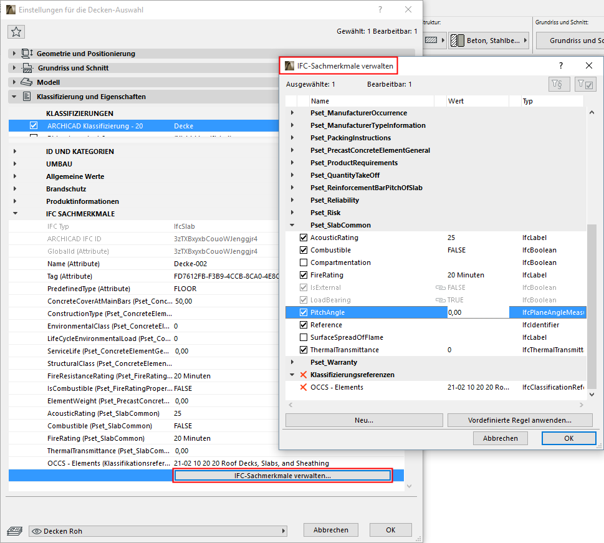Toggle the eye icon next to Decken Roh
The width and height of the screenshot is (604, 543).
pyautogui.click(x=36, y=531)
